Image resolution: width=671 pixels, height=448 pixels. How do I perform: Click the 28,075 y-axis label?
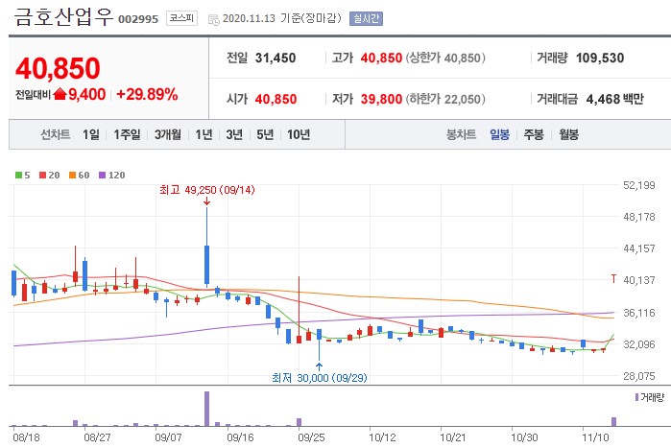[x=639, y=376]
